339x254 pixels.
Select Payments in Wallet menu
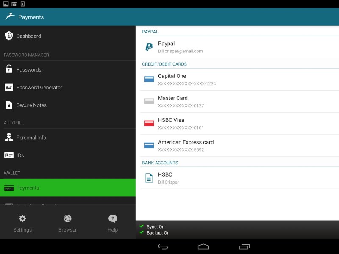pos(68,188)
